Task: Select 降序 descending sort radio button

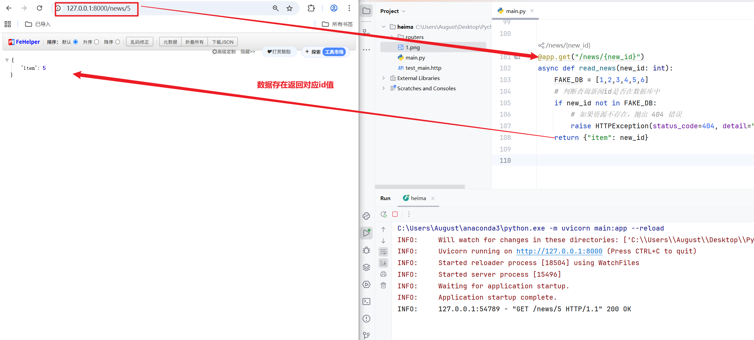Action: click(118, 42)
